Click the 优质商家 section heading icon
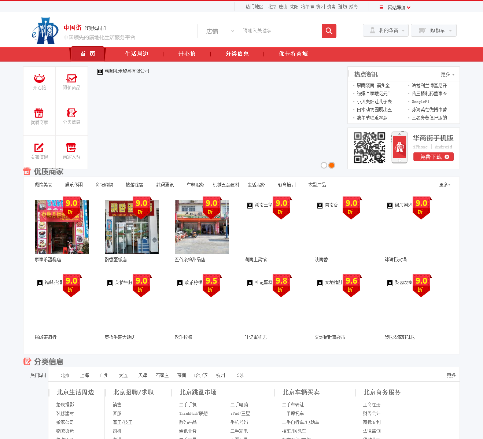 (27, 171)
